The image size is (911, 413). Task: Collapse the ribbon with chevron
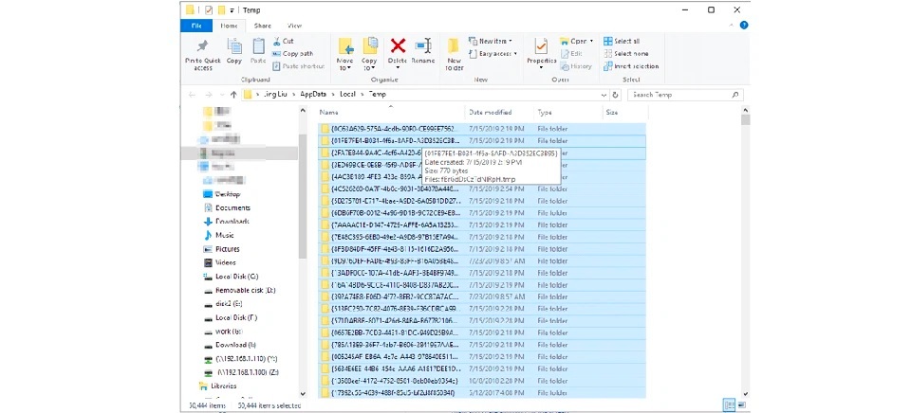click(x=732, y=26)
